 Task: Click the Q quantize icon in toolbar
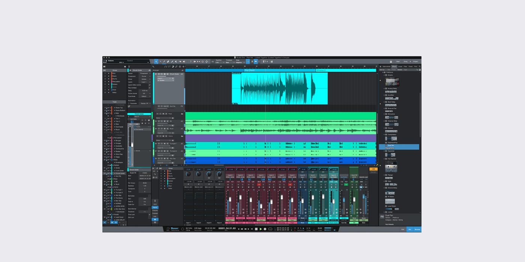(x=202, y=62)
